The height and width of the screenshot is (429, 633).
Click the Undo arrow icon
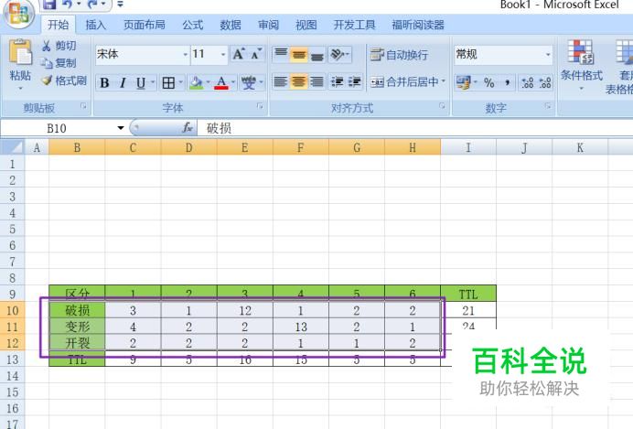[68, 5]
